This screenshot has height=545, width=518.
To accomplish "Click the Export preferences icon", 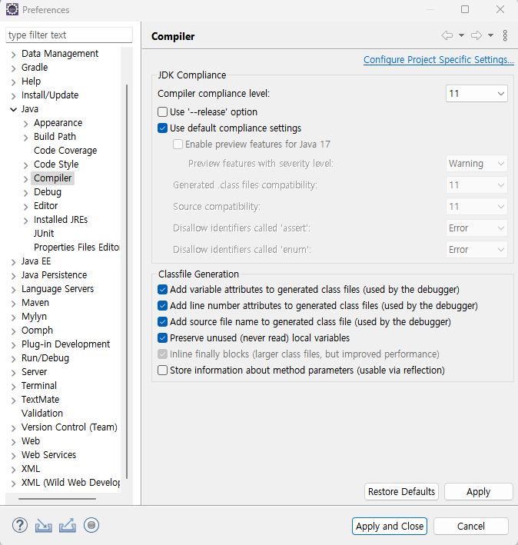I will point(68,525).
